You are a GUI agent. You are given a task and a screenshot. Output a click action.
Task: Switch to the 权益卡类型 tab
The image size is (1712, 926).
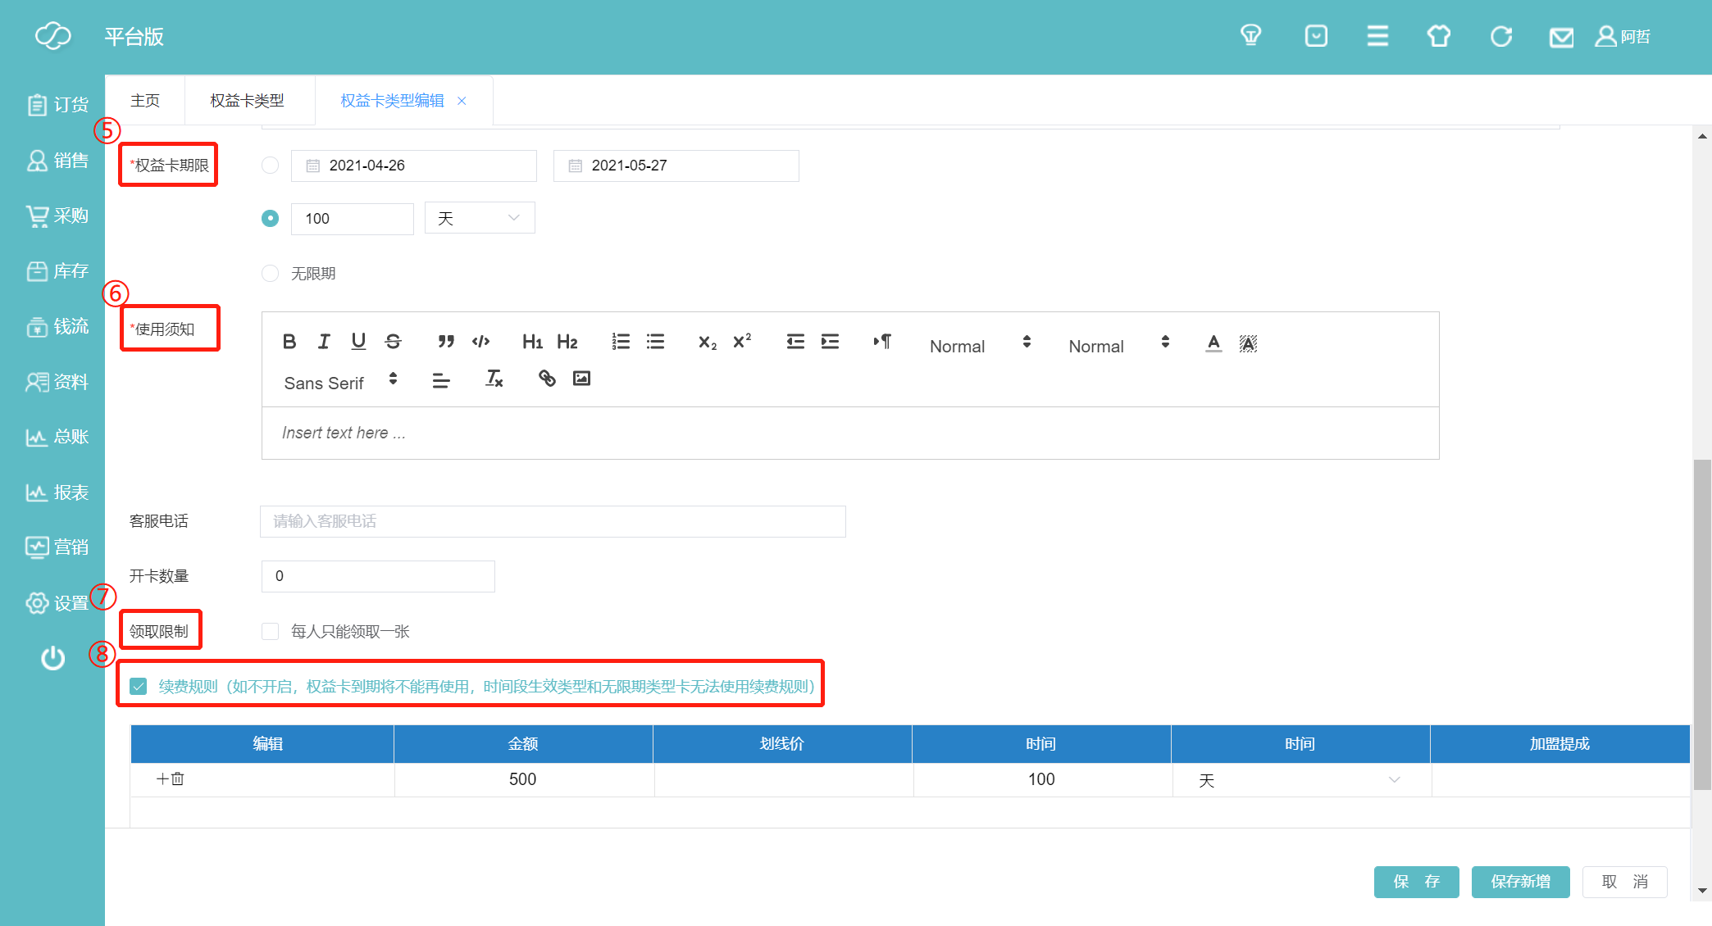(247, 101)
